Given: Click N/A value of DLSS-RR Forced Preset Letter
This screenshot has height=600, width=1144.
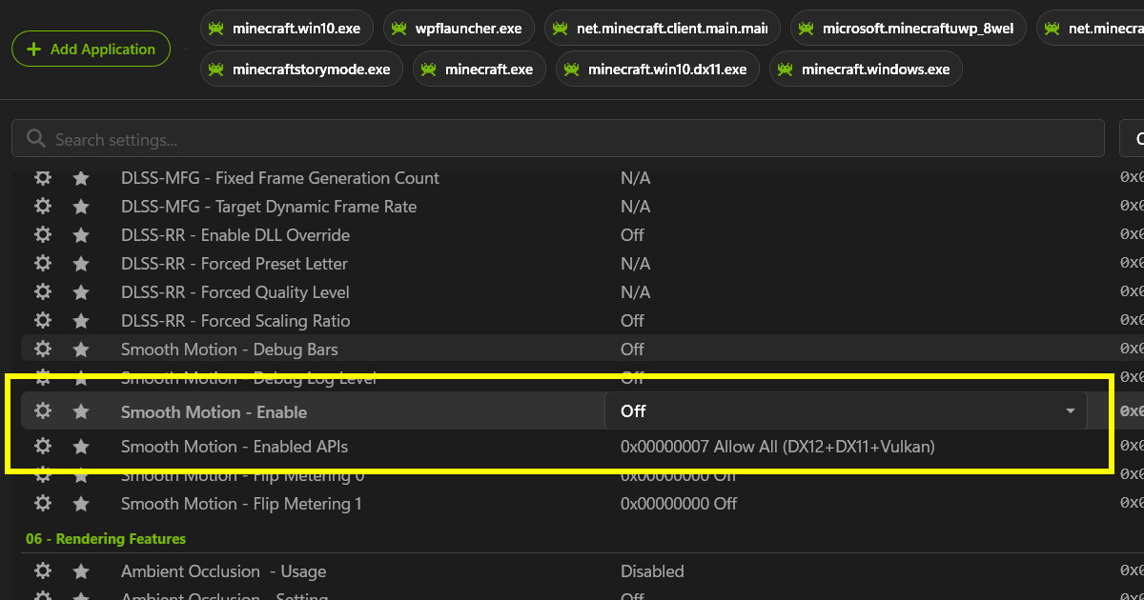Looking at the screenshot, I should (636, 264).
